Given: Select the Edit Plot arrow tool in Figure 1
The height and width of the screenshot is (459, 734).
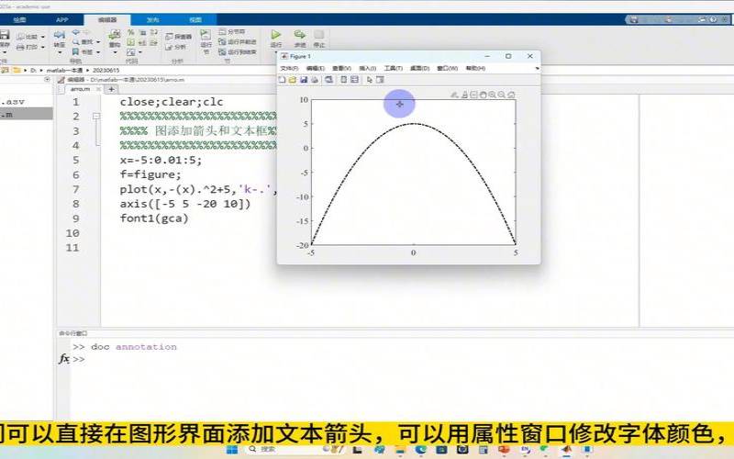Looking at the screenshot, I should click(x=370, y=80).
